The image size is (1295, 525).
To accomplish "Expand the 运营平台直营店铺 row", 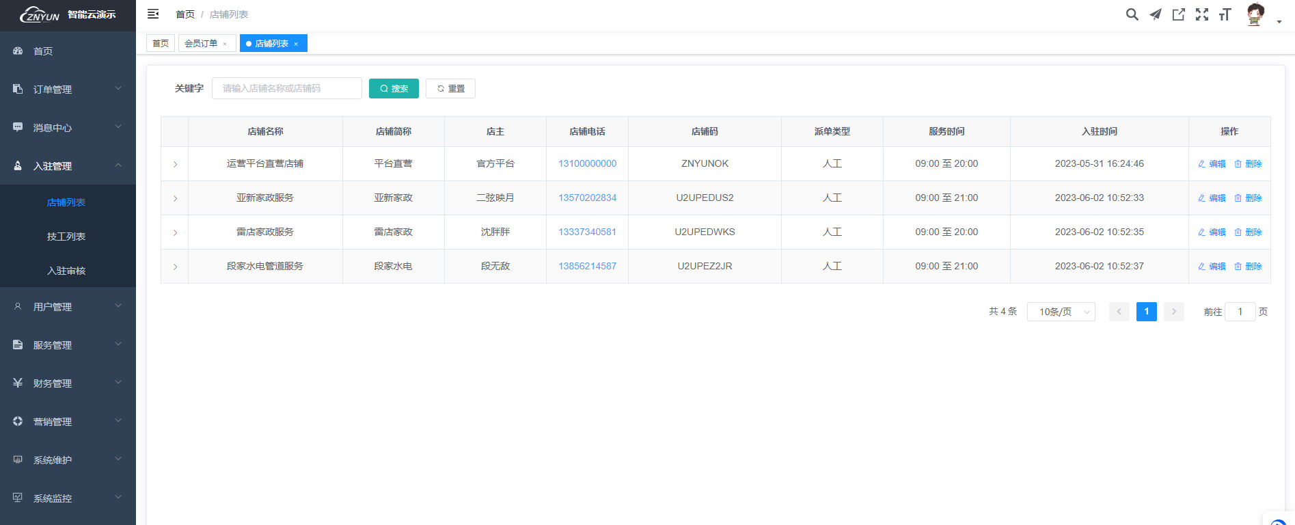I will coord(175,164).
